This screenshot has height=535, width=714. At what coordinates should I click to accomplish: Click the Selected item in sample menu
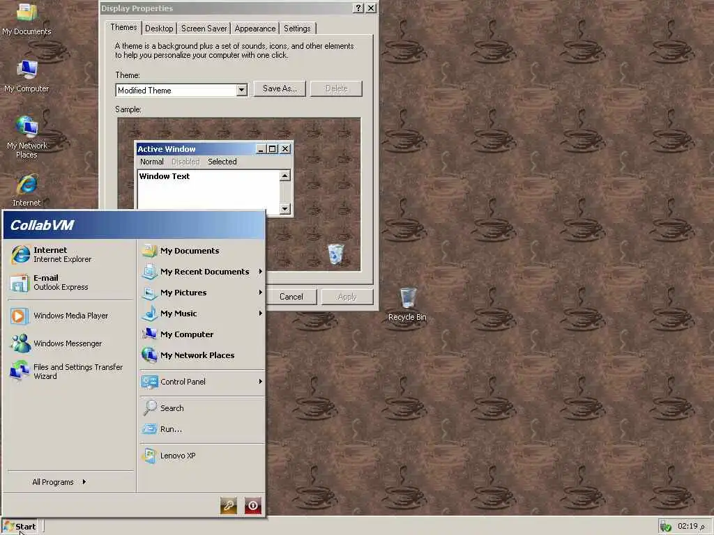222,162
